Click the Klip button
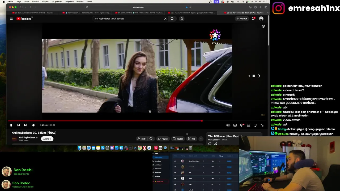 [x=192, y=139]
